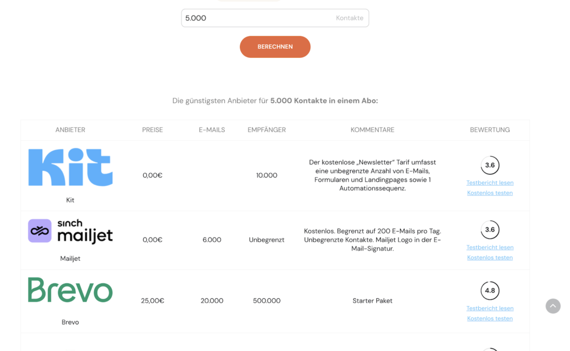
Task: Click the PREISE column header
Action: [x=153, y=130]
